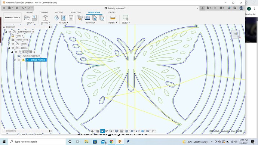Click the Setup Sheet icon in Actions
Viewport: 258px width, 145px height.
coord(71,18)
